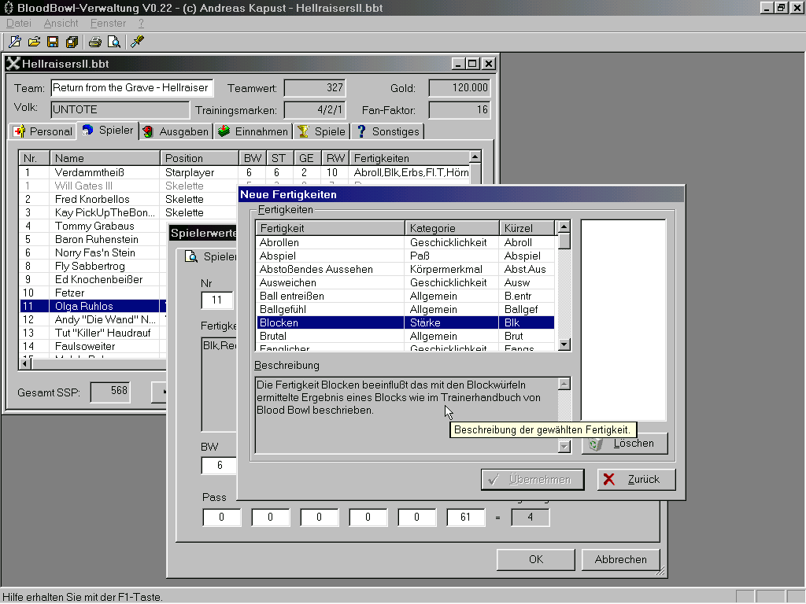Open the Fenster menu
Image resolution: width=806 pixels, height=604 pixels.
coord(108,24)
